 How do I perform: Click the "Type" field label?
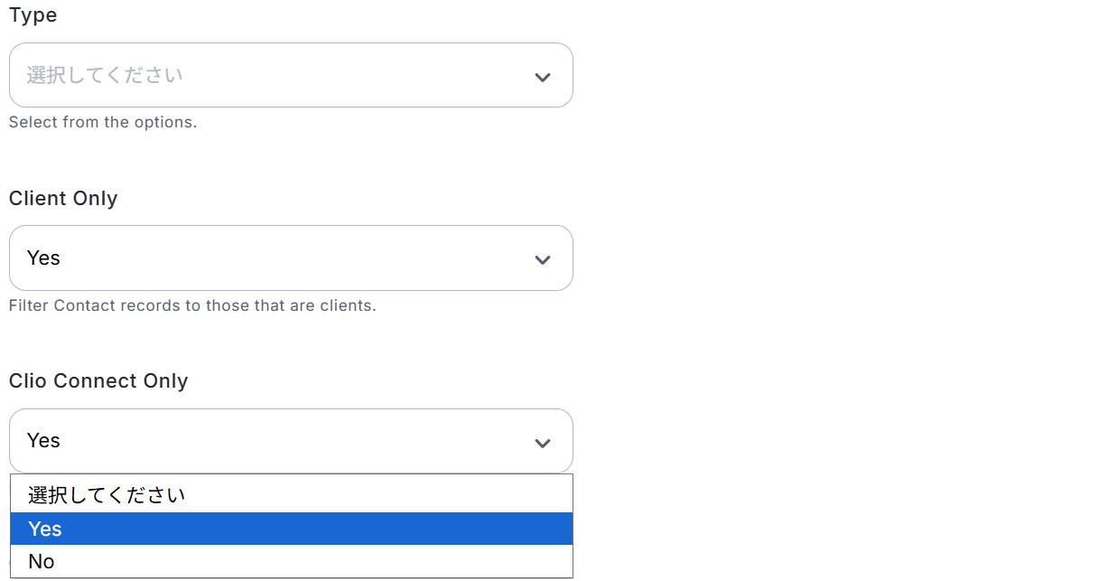pyautogui.click(x=33, y=15)
